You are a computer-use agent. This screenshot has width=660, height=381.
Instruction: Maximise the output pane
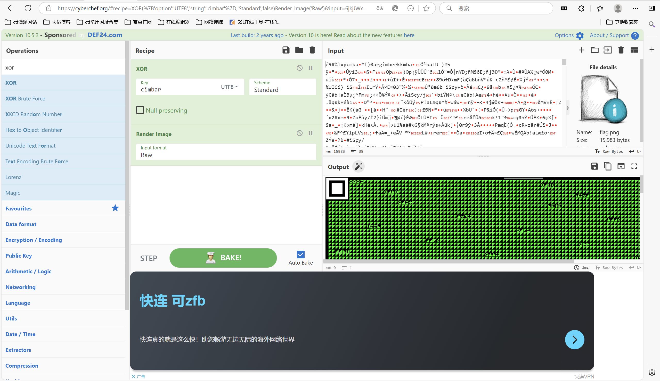(x=634, y=166)
